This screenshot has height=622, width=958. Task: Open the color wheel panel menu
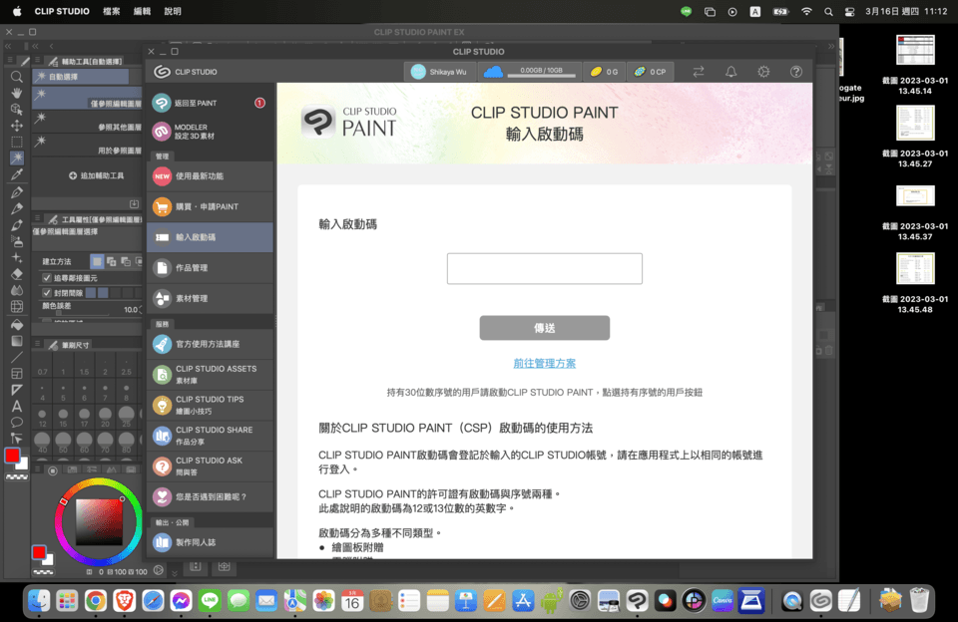(x=37, y=469)
